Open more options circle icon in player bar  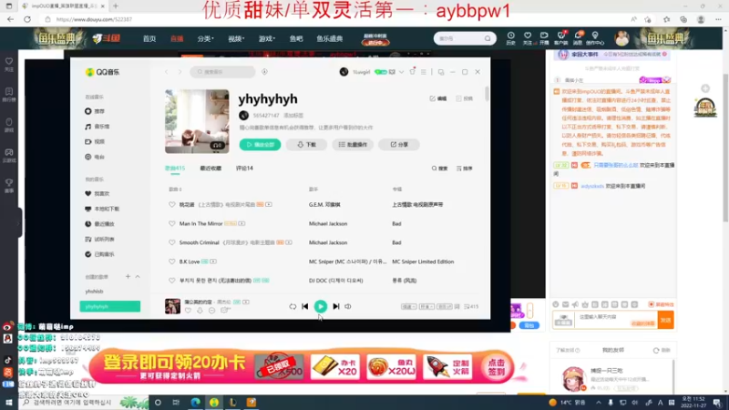(x=212, y=310)
